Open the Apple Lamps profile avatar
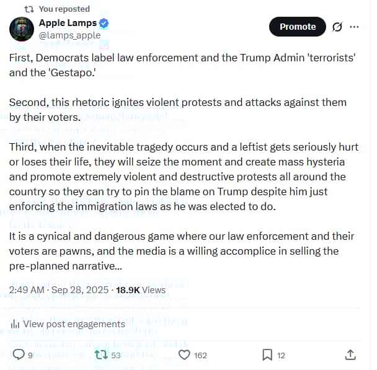Viewport: 377px width, 370px height. 22,29
